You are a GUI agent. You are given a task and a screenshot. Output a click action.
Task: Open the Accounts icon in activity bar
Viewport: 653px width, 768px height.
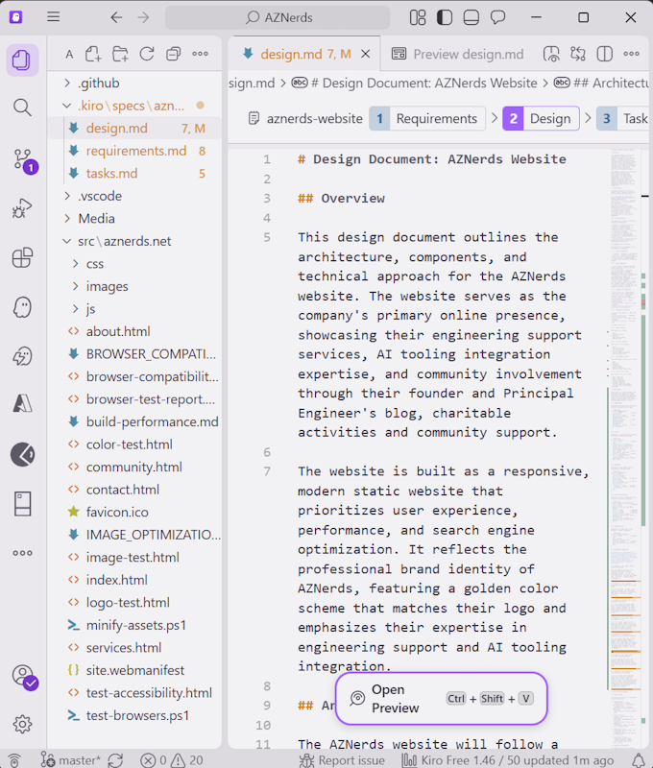tap(23, 676)
